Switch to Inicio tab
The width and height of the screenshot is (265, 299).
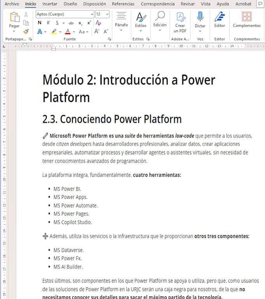[30, 4]
